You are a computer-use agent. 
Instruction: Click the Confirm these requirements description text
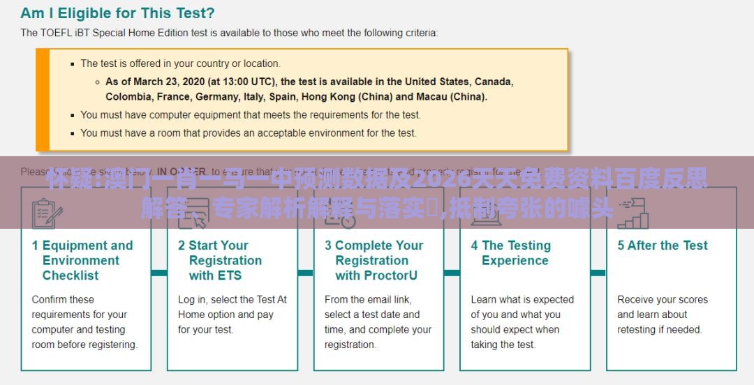point(84,322)
